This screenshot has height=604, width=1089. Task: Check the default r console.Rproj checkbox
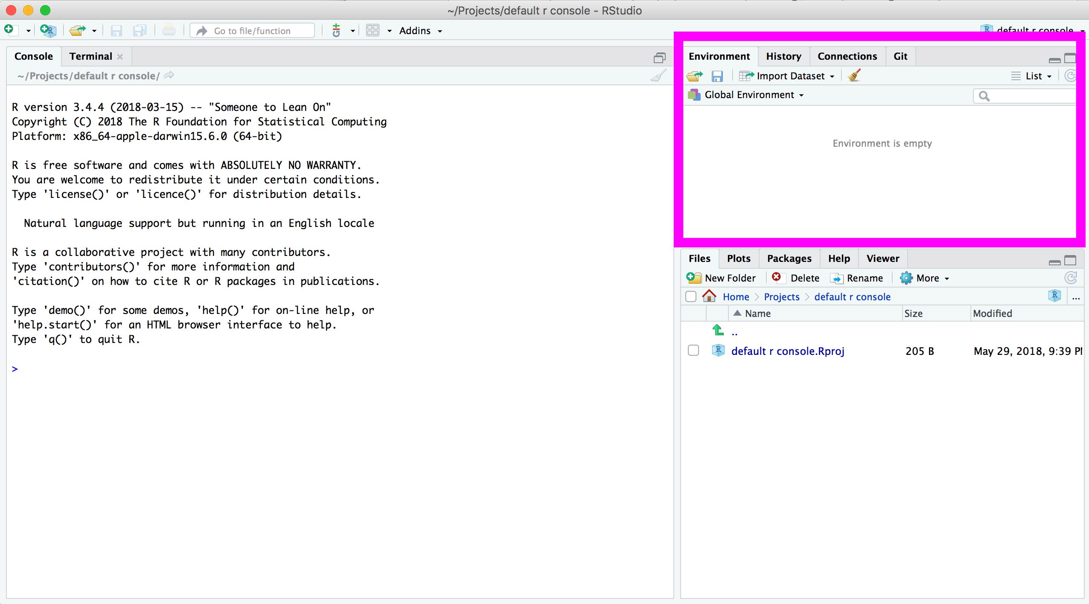click(x=693, y=351)
